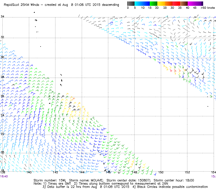Screen dimensions: 216x189
Task: Click the orange 25-30 knots legend swatch
Action: pos(169,3)
